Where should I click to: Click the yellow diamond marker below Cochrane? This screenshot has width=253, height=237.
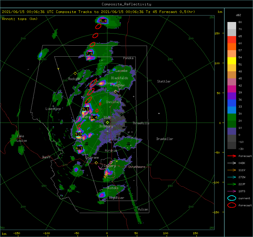96,163
